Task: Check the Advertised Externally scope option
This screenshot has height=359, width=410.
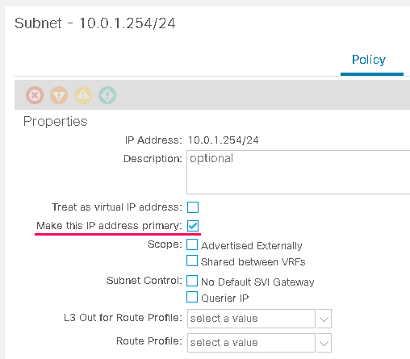Action: point(192,244)
